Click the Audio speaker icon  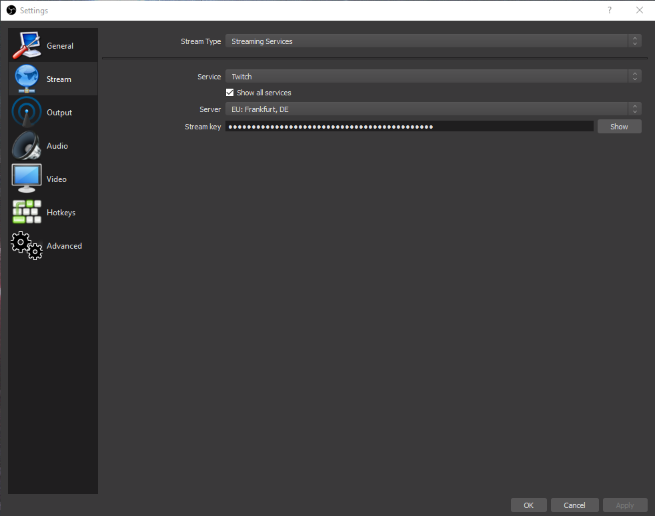coord(27,145)
